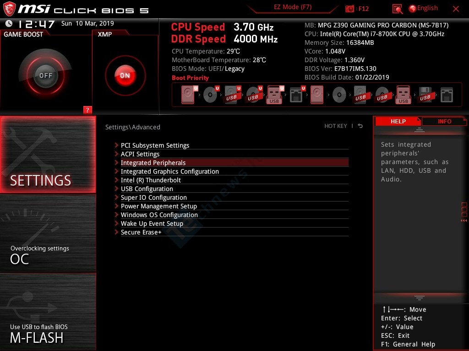Select the HELP tab
The image size is (469, 351).
point(398,121)
